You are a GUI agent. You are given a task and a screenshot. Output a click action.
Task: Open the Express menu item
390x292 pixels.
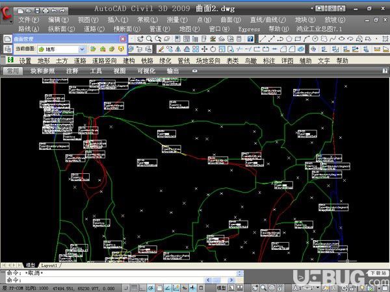click(x=249, y=29)
